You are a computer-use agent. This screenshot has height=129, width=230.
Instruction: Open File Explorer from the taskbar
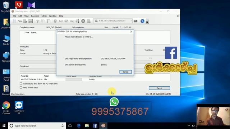point(87,126)
